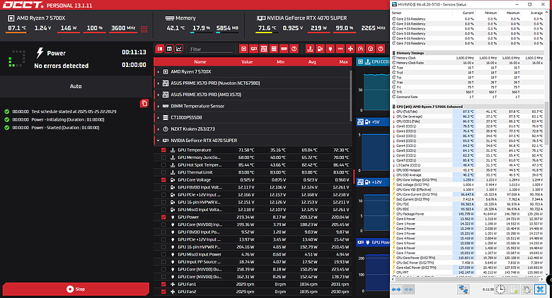Check GPU FBVDD Input Voltage checkbox
Screen dimensions: 552x298
pos(163,187)
